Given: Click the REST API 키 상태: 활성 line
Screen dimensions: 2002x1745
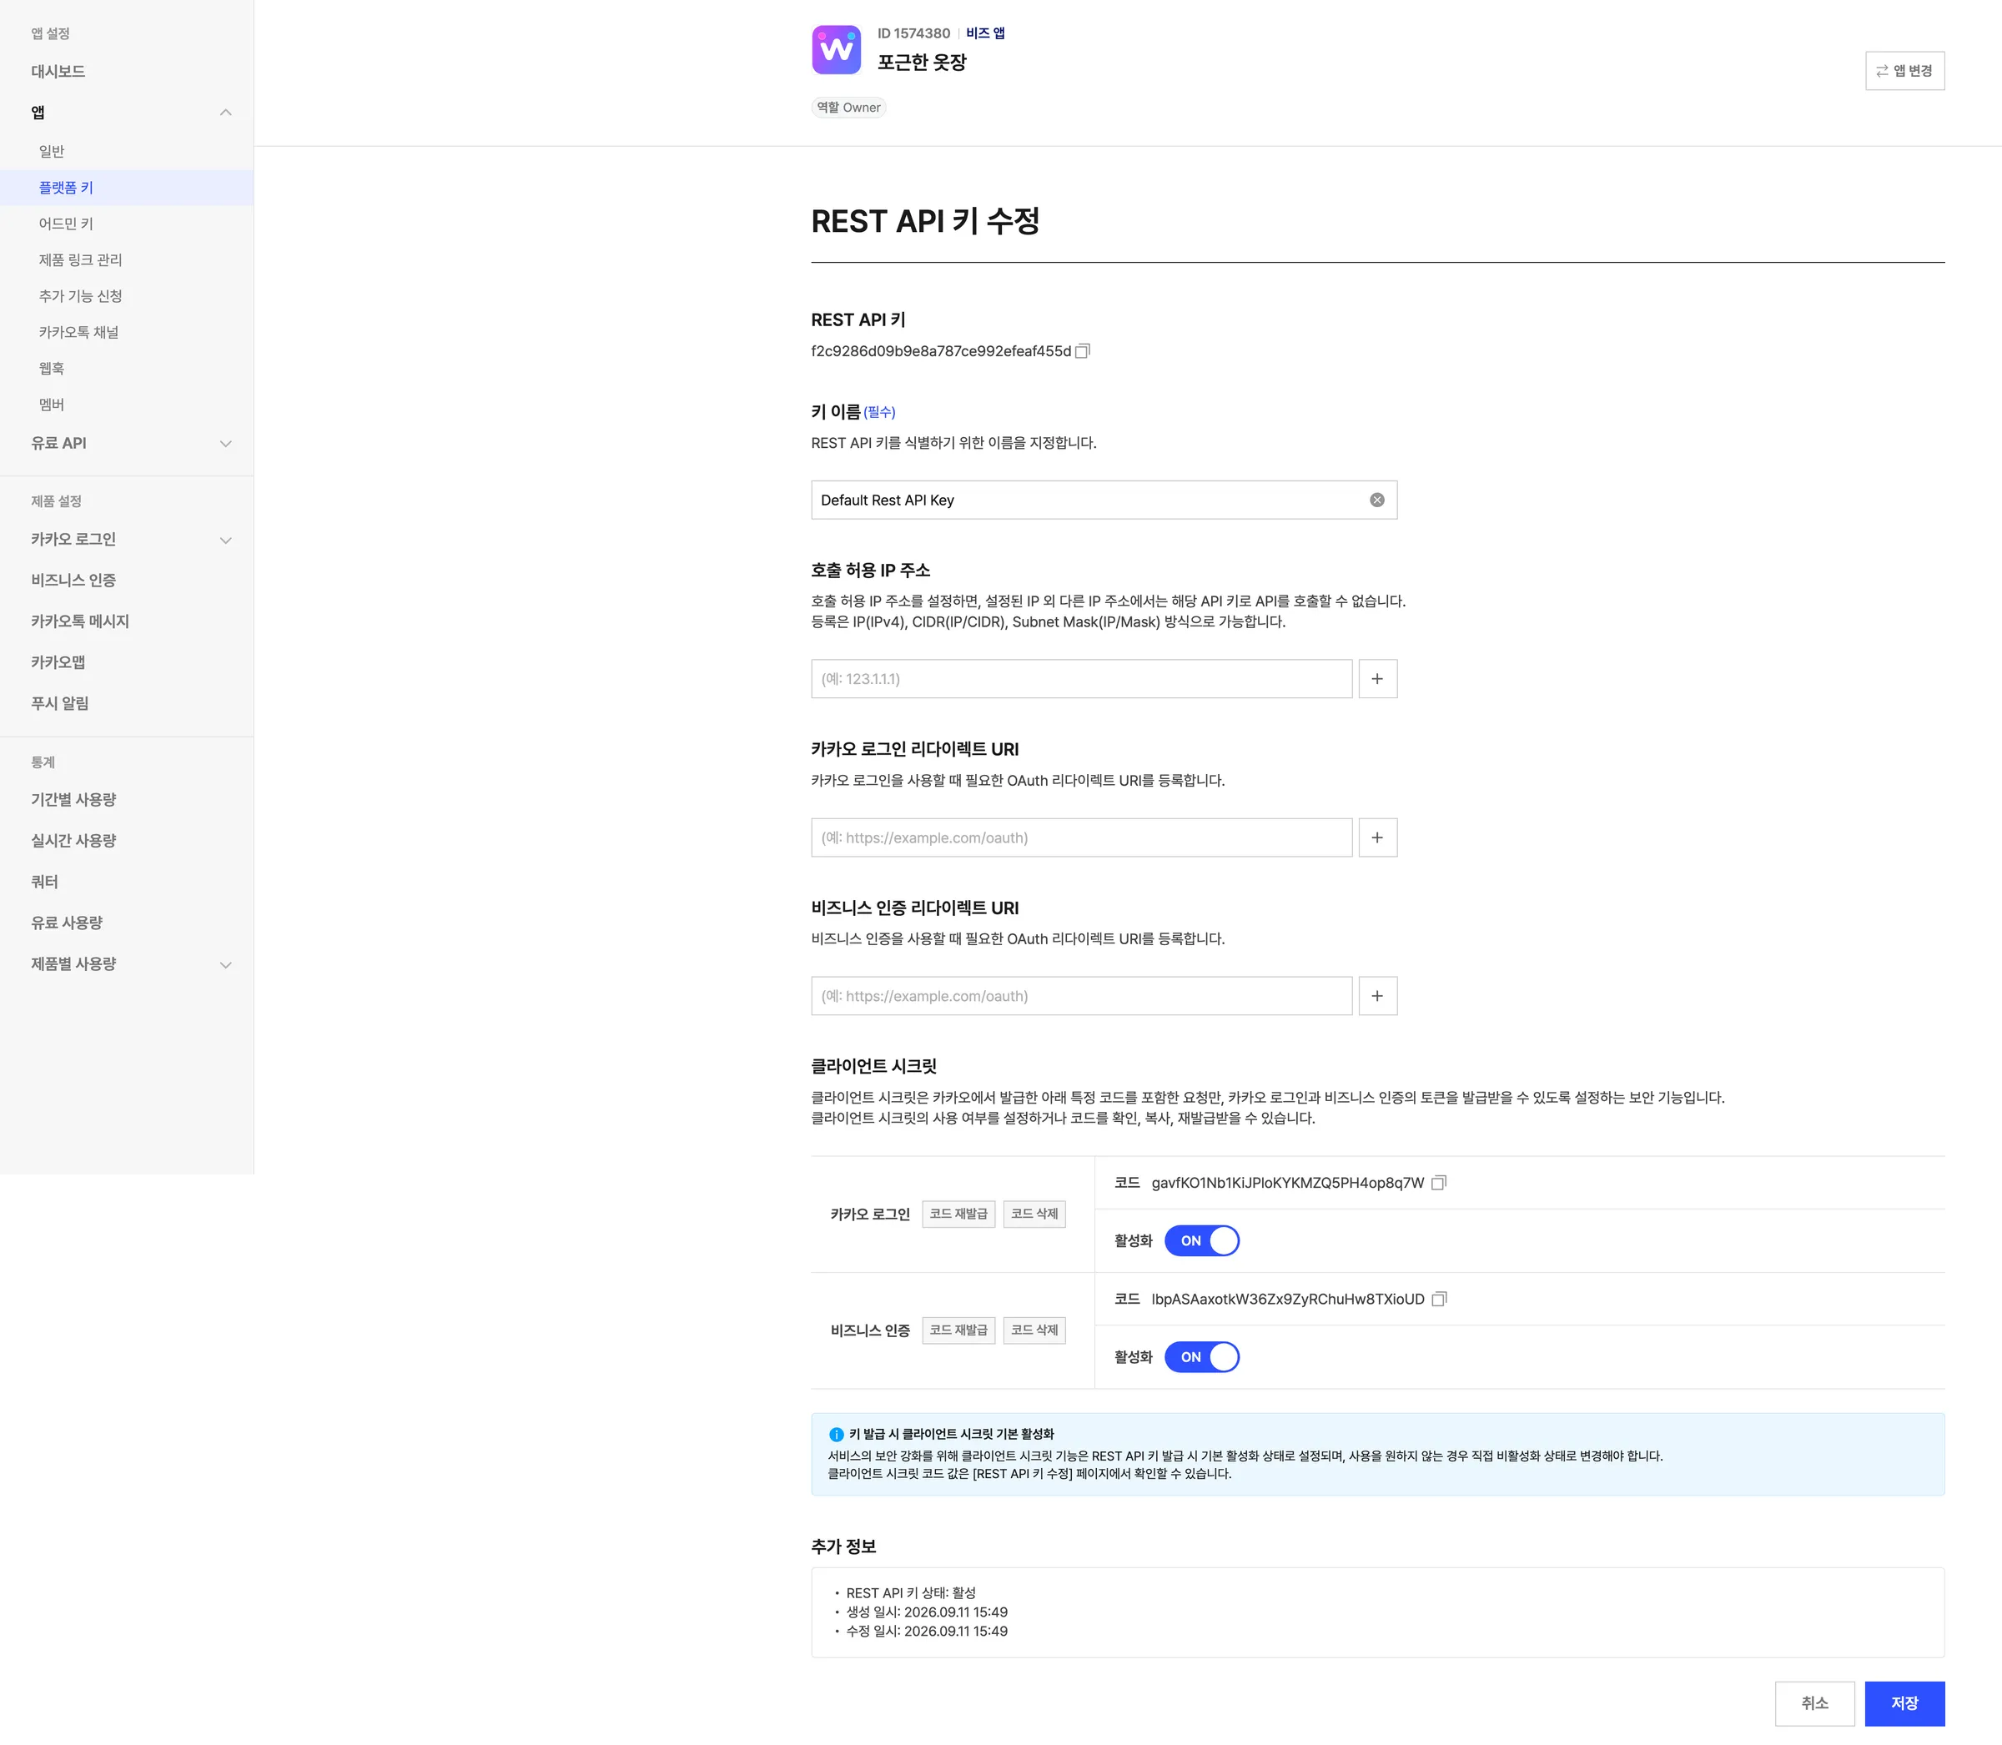Looking at the screenshot, I should [x=910, y=1593].
